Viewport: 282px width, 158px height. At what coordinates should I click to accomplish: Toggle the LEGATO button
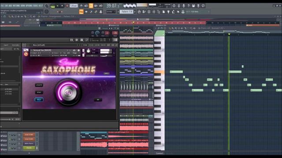tap(39, 85)
